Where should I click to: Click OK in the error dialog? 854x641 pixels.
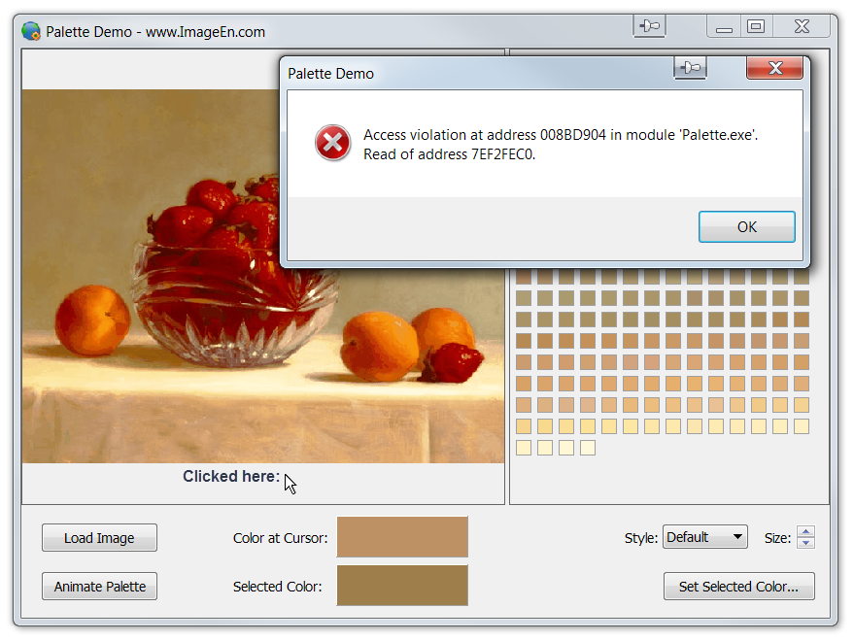click(x=747, y=226)
